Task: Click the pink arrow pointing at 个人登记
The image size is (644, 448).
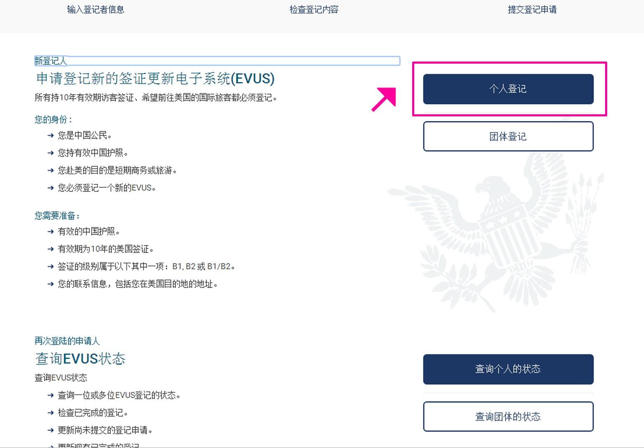Action: (x=383, y=99)
